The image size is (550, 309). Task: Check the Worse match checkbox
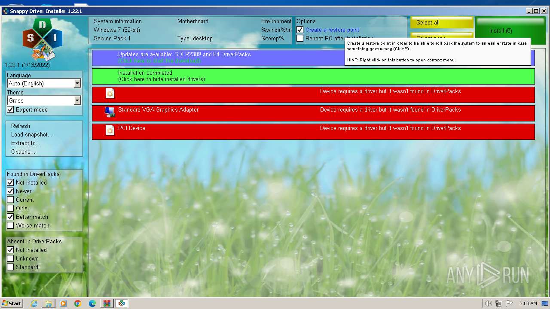tap(10, 226)
